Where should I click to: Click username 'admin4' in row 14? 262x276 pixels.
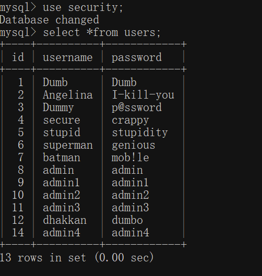point(62,233)
